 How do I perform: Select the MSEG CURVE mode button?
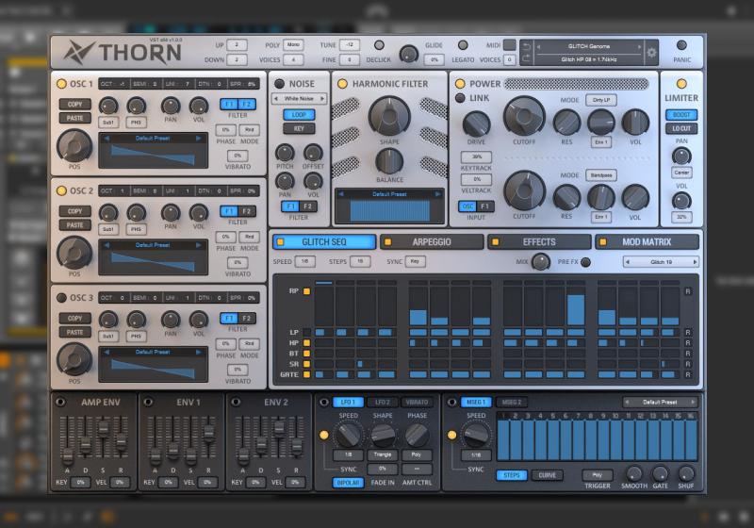[x=547, y=475]
